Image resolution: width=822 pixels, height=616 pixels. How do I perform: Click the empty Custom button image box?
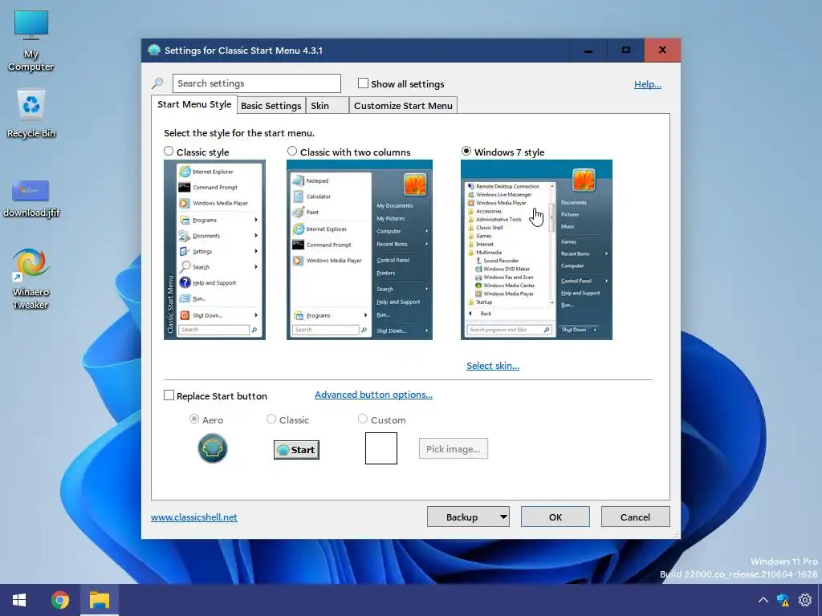coord(381,448)
